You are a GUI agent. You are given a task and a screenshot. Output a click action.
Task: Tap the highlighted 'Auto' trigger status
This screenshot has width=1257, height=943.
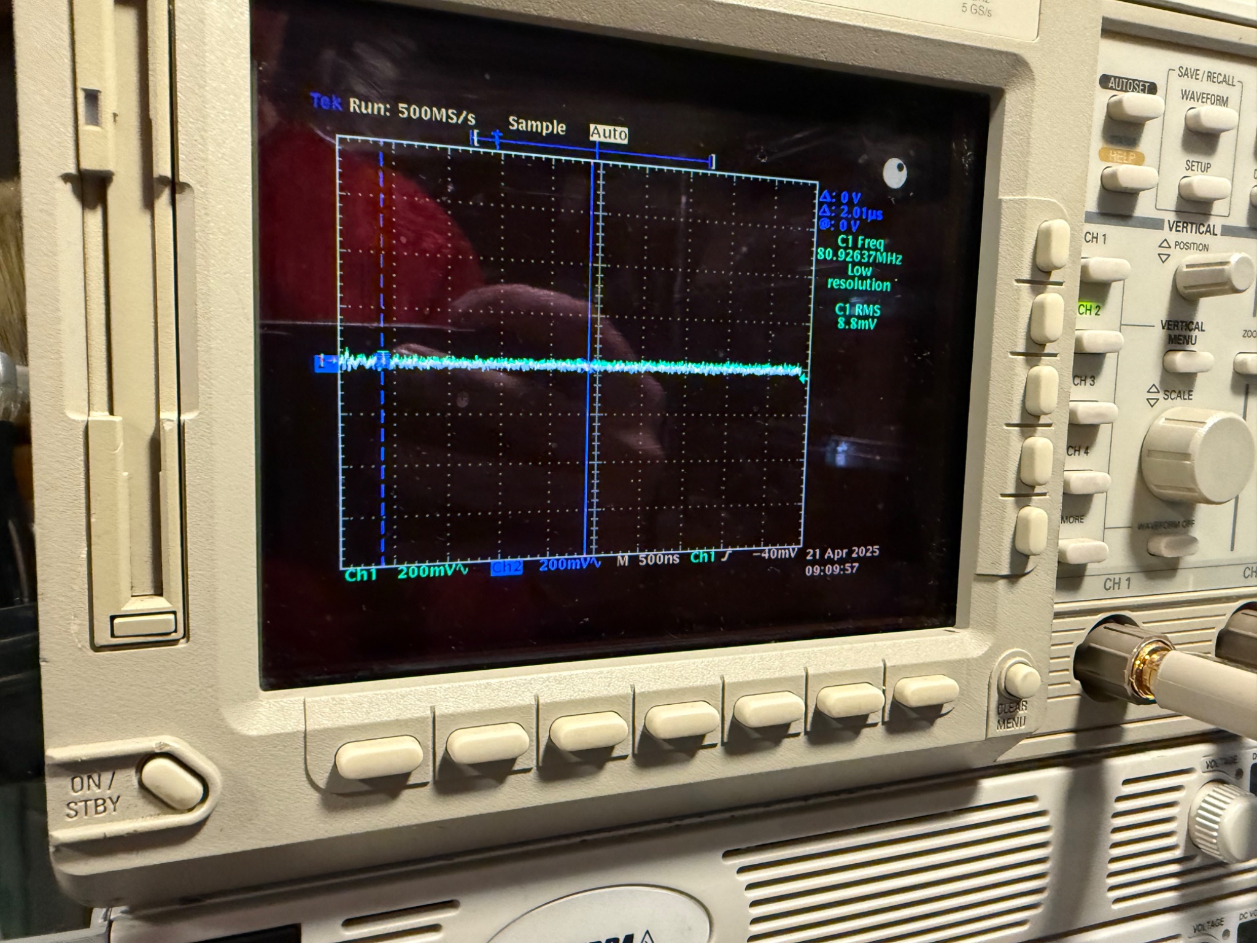point(609,134)
